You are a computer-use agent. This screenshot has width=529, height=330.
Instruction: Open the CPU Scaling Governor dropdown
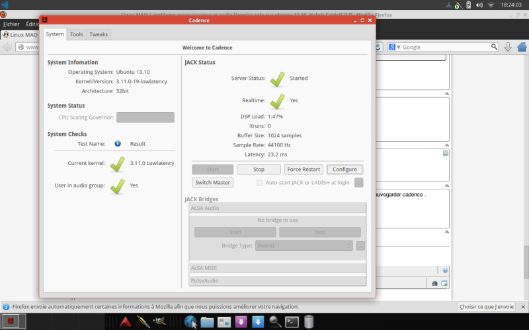click(145, 117)
